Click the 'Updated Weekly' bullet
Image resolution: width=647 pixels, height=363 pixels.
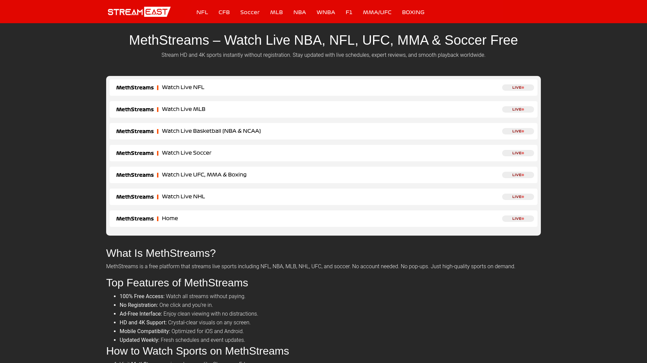tap(182, 340)
